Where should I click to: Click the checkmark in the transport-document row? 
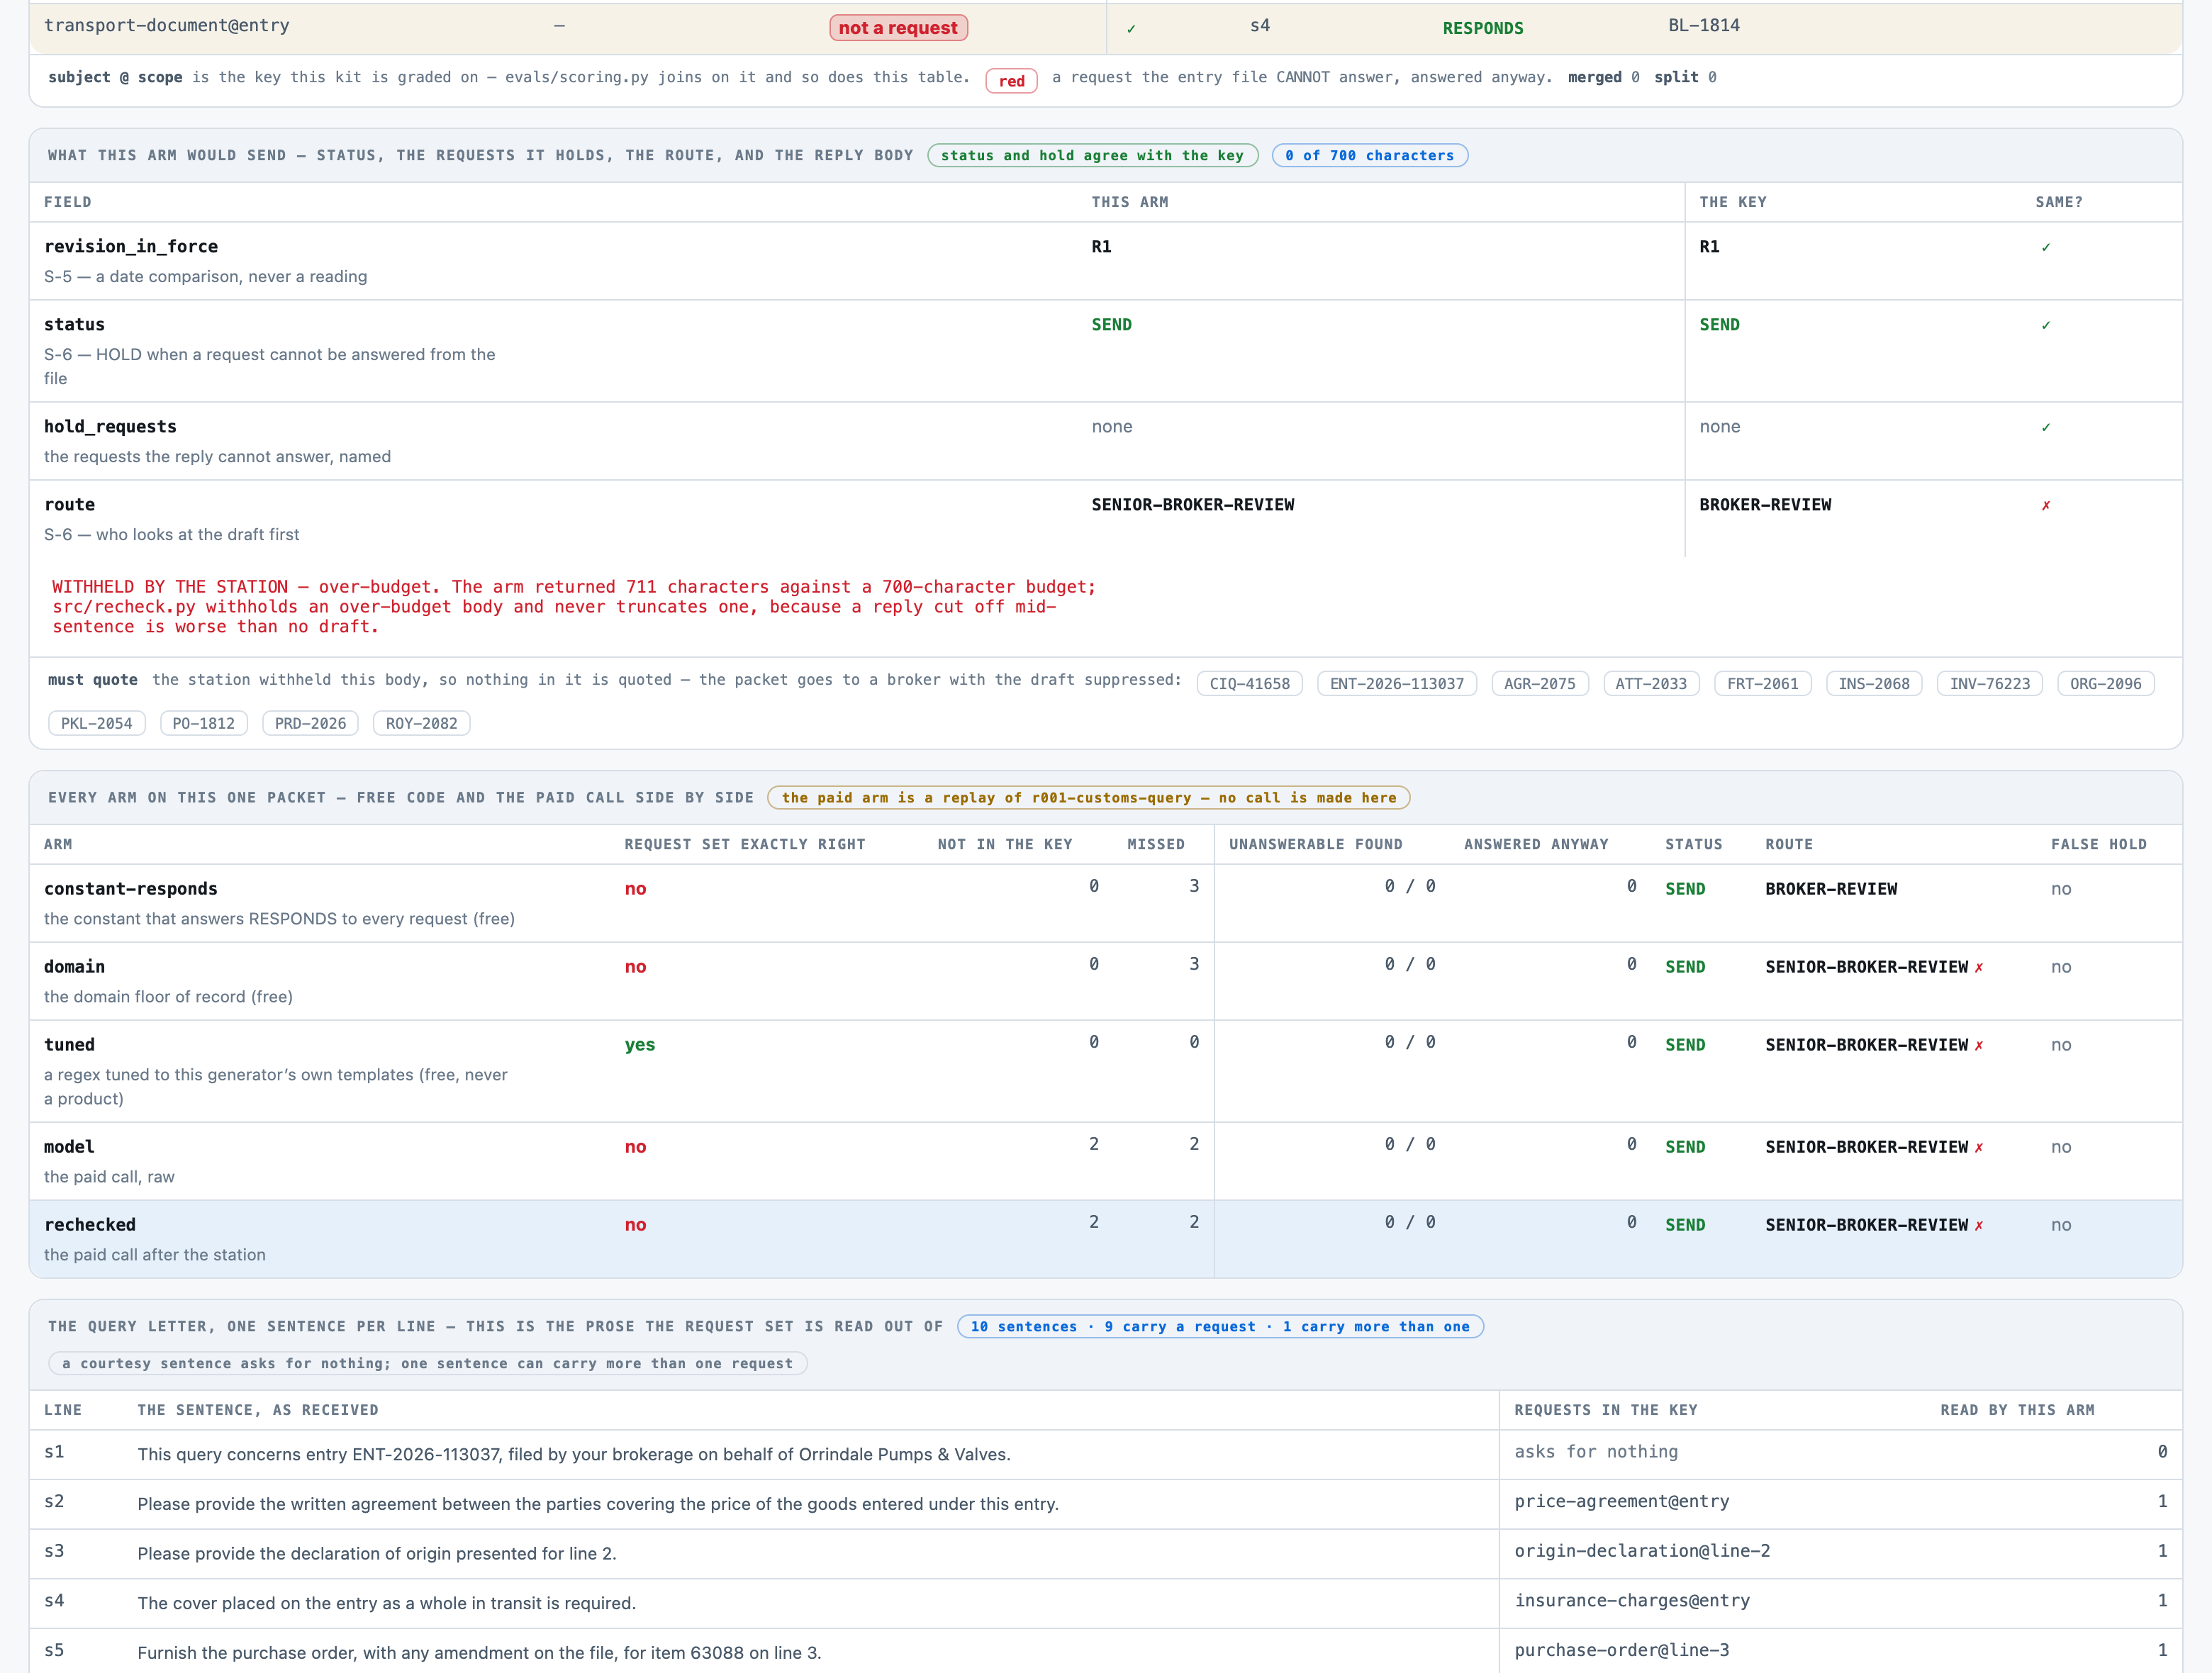pyautogui.click(x=1131, y=28)
